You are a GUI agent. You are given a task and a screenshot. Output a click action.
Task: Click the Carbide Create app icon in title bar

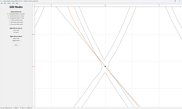pos(1,1)
